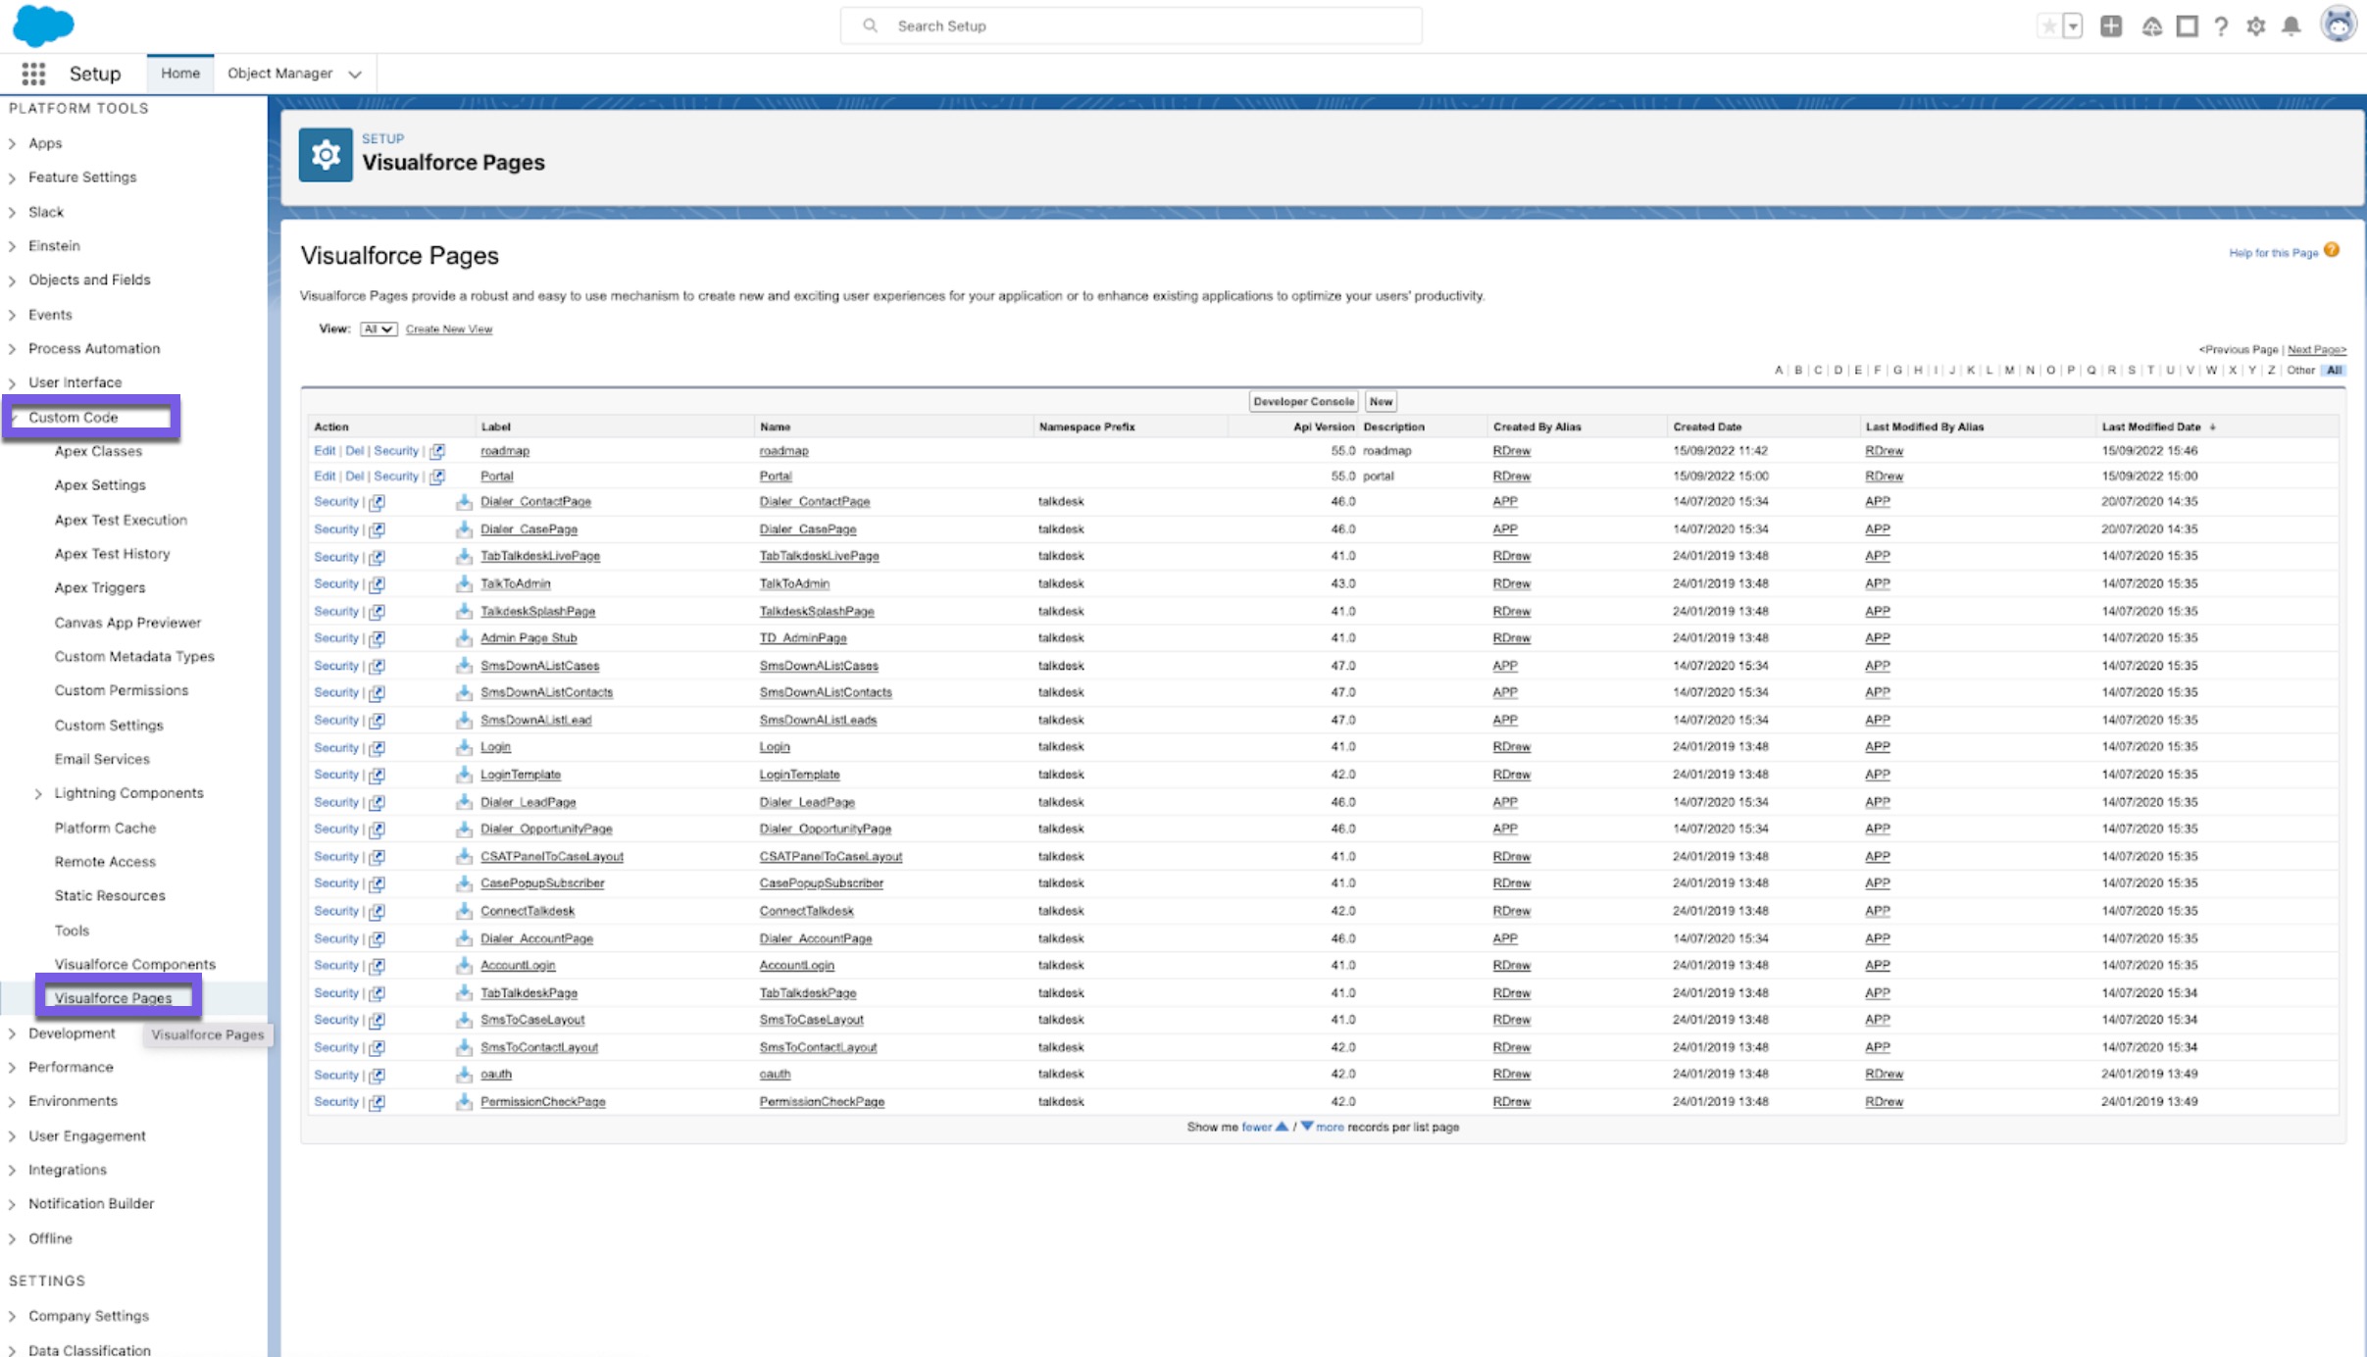2367x1357 pixels.
Task: Open the View All dropdown
Action: pyautogui.click(x=377, y=329)
